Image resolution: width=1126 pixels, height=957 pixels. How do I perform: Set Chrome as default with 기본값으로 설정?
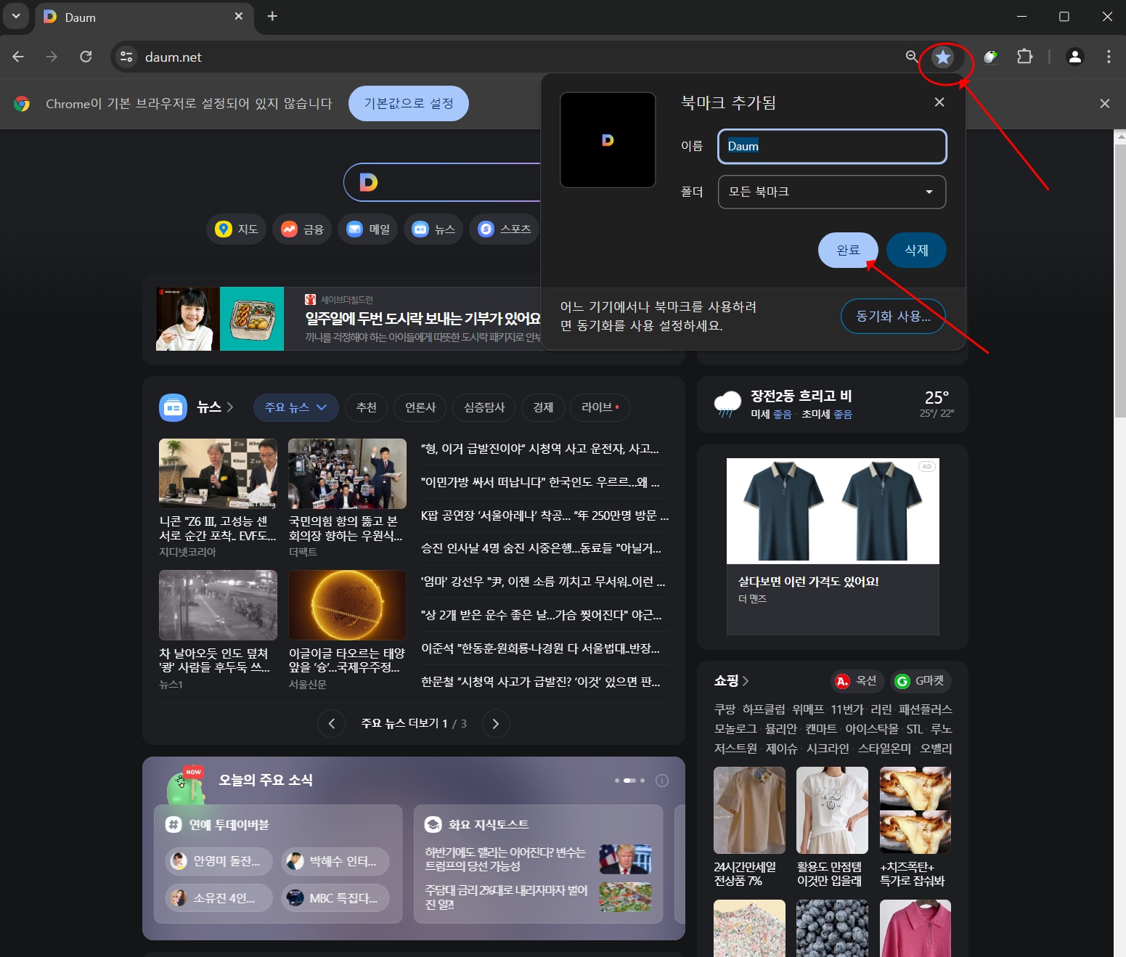(409, 104)
